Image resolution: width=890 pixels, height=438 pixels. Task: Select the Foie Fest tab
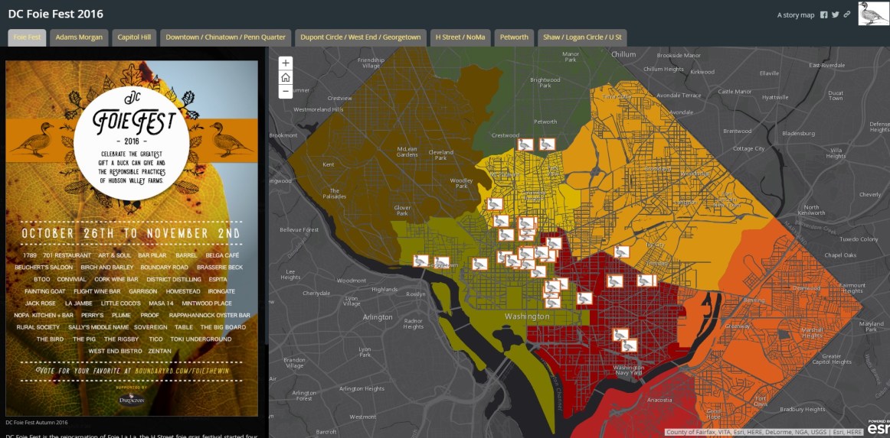tap(27, 37)
